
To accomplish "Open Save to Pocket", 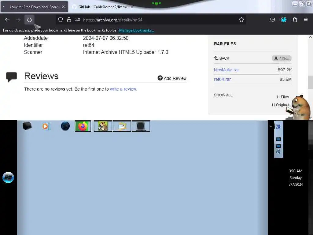I will pyautogui.click(x=273, y=20).
